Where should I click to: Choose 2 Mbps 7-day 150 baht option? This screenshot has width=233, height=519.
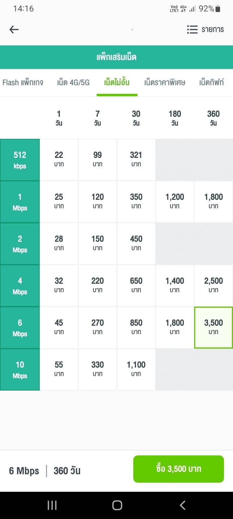(x=97, y=243)
